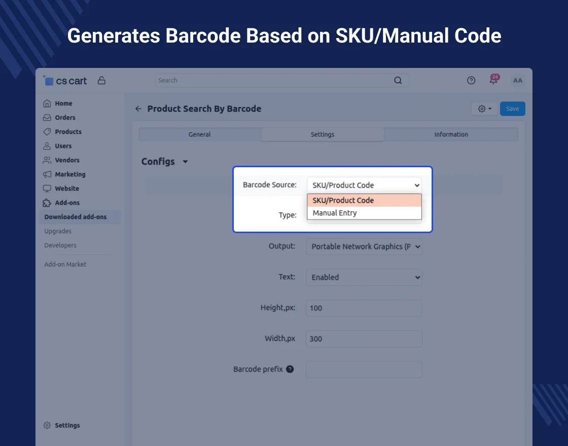568x446 pixels.
Task: Click the CS-Cart logo icon
Action: pos(48,80)
